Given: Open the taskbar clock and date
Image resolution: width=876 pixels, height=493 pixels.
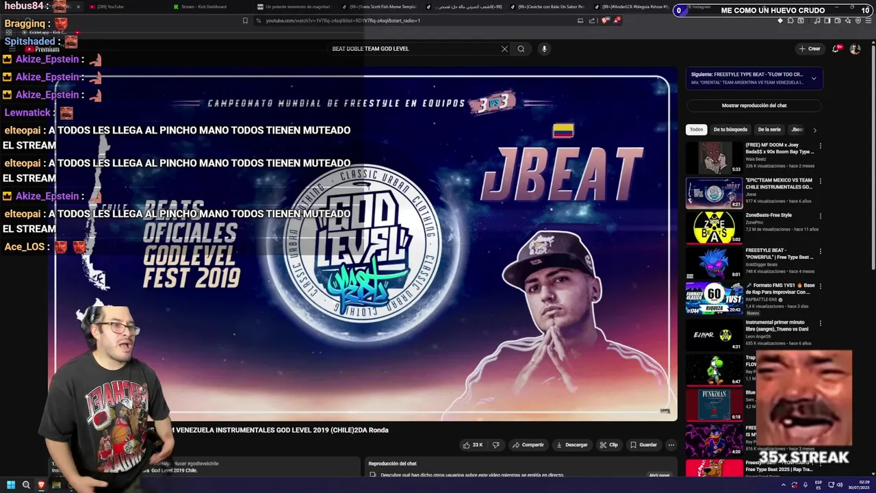Looking at the screenshot, I should click(x=858, y=485).
